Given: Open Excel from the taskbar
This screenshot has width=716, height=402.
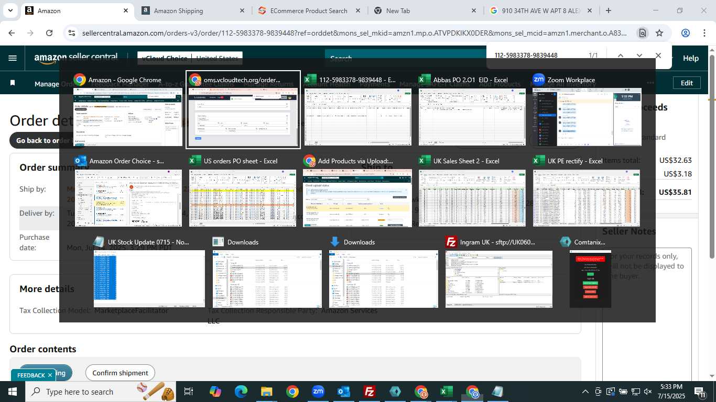Looking at the screenshot, I should [447, 392].
